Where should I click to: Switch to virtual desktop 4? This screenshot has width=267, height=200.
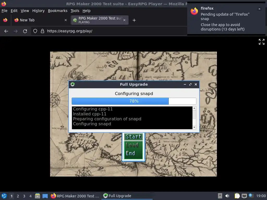click(x=31, y=196)
